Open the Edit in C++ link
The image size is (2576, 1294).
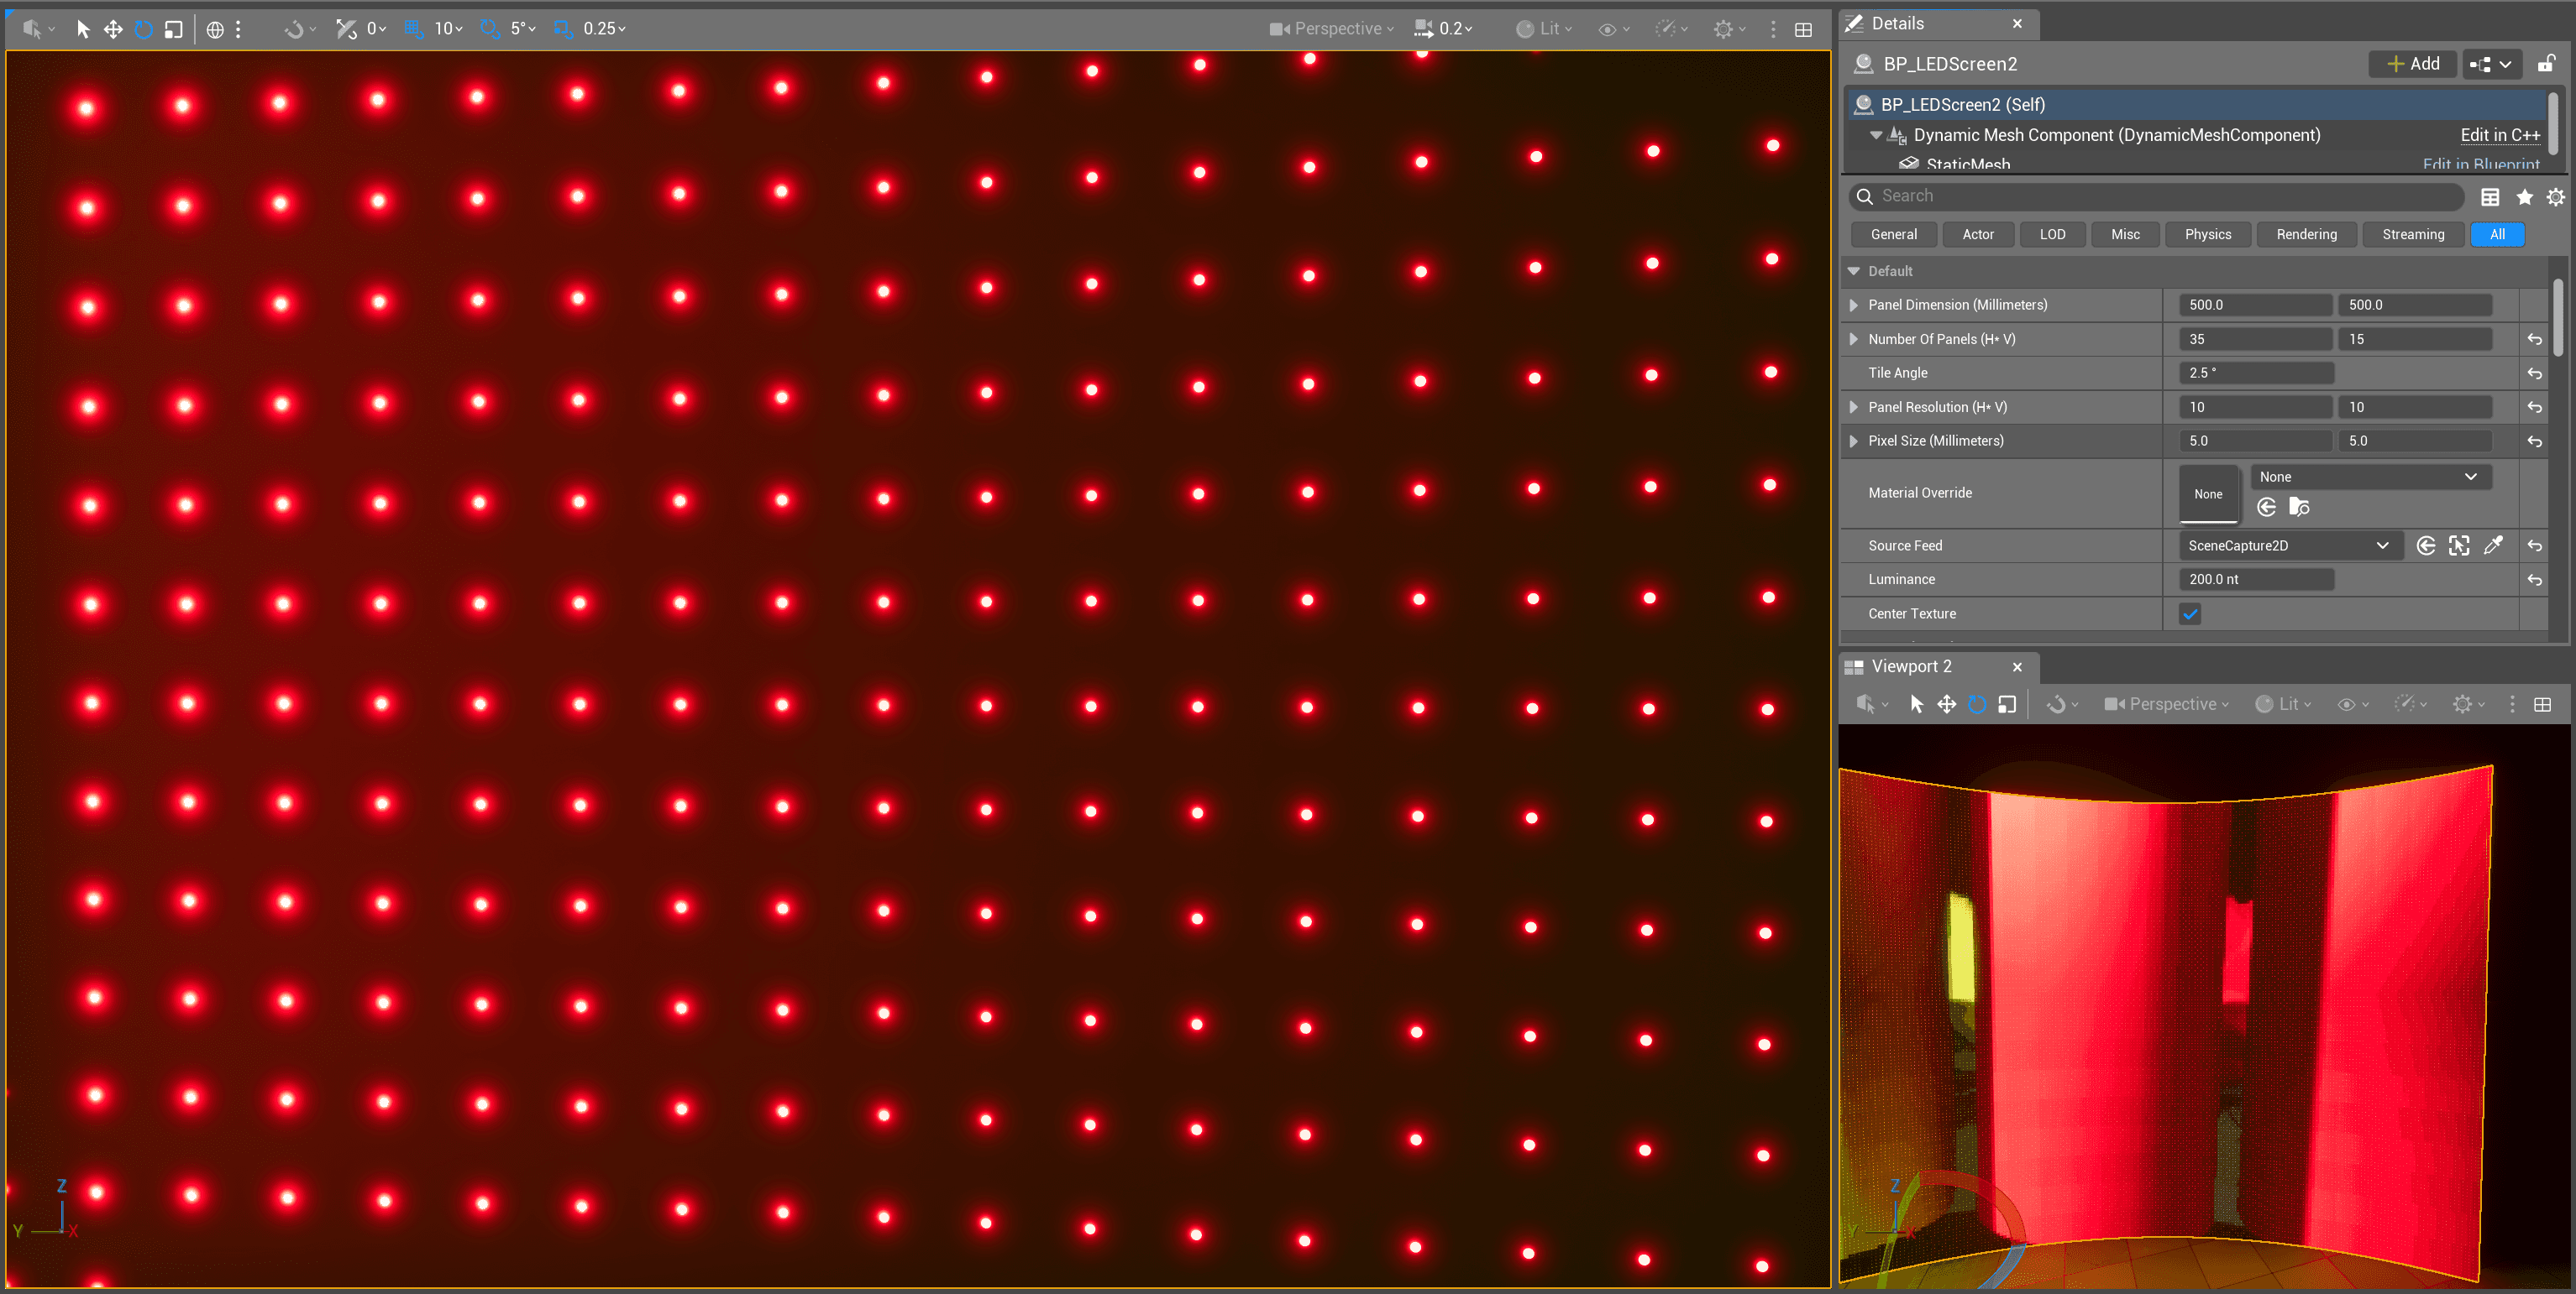click(x=2499, y=135)
